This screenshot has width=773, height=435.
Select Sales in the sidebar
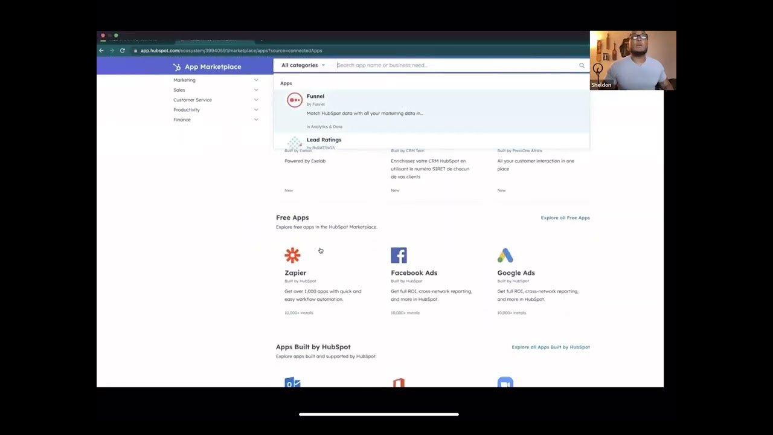pos(179,90)
